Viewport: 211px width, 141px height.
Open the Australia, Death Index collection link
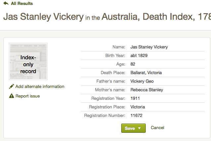[156, 17]
